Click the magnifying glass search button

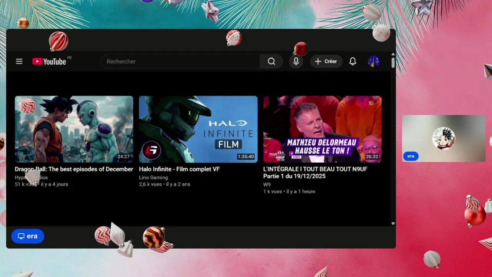point(271,62)
